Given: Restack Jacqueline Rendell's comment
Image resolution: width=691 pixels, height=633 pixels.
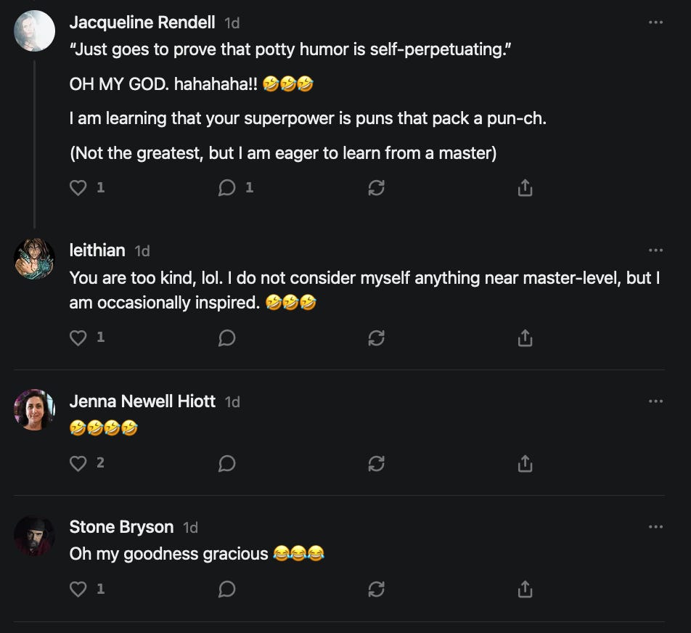Looking at the screenshot, I should (376, 188).
